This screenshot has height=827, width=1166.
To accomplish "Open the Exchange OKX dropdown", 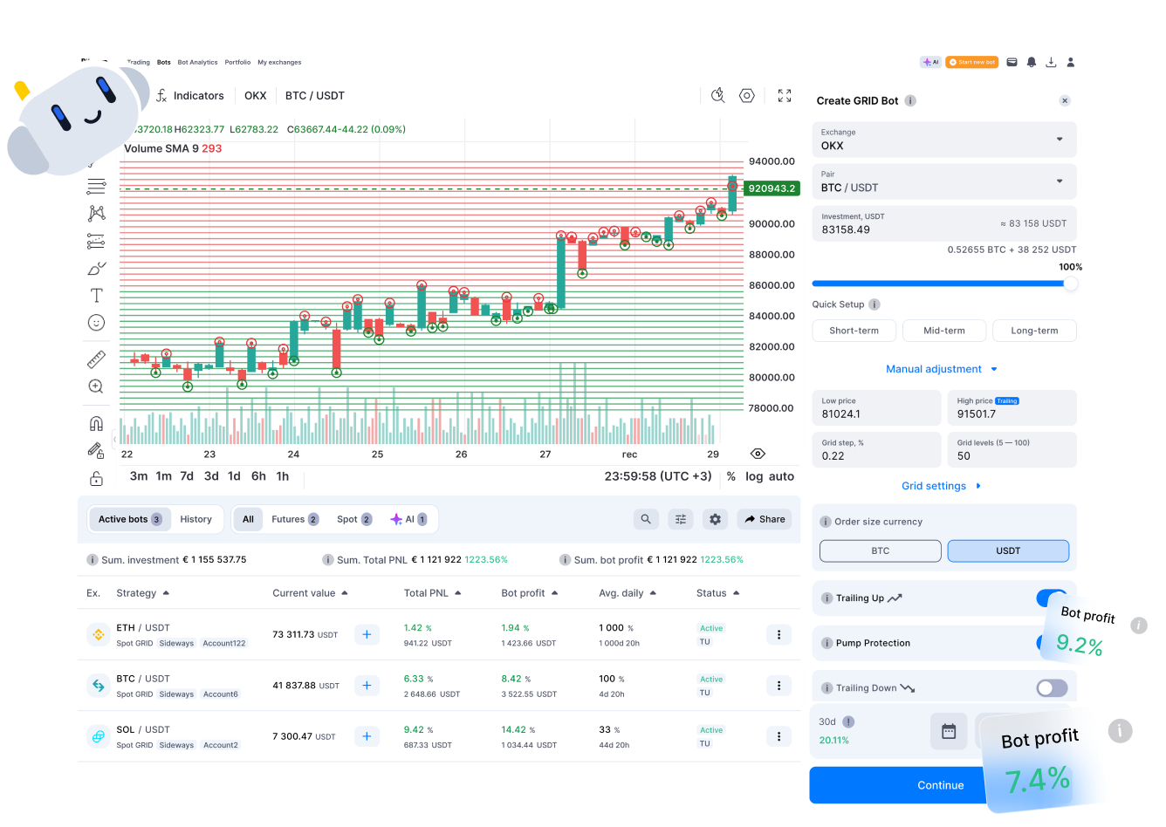I will click(x=944, y=140).
